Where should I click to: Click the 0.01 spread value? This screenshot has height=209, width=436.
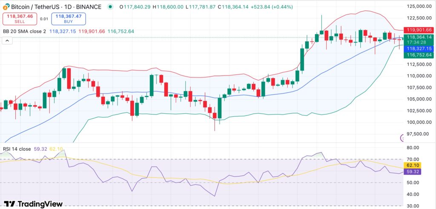[44, 19]
